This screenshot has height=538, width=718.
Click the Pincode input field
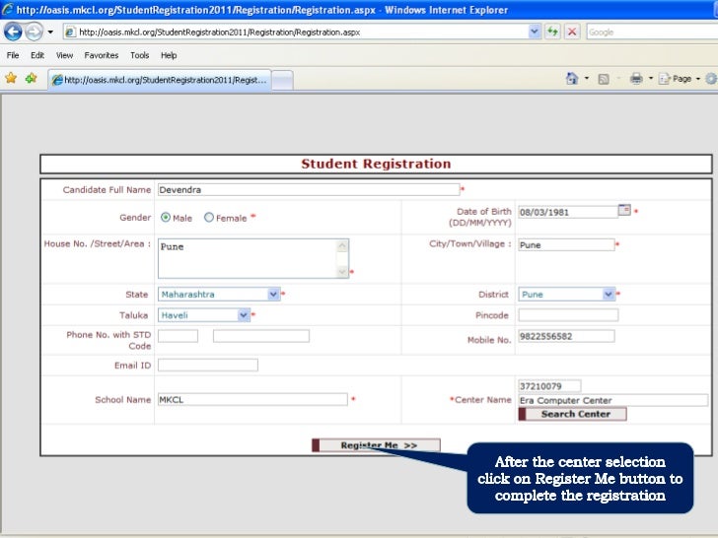568,314
